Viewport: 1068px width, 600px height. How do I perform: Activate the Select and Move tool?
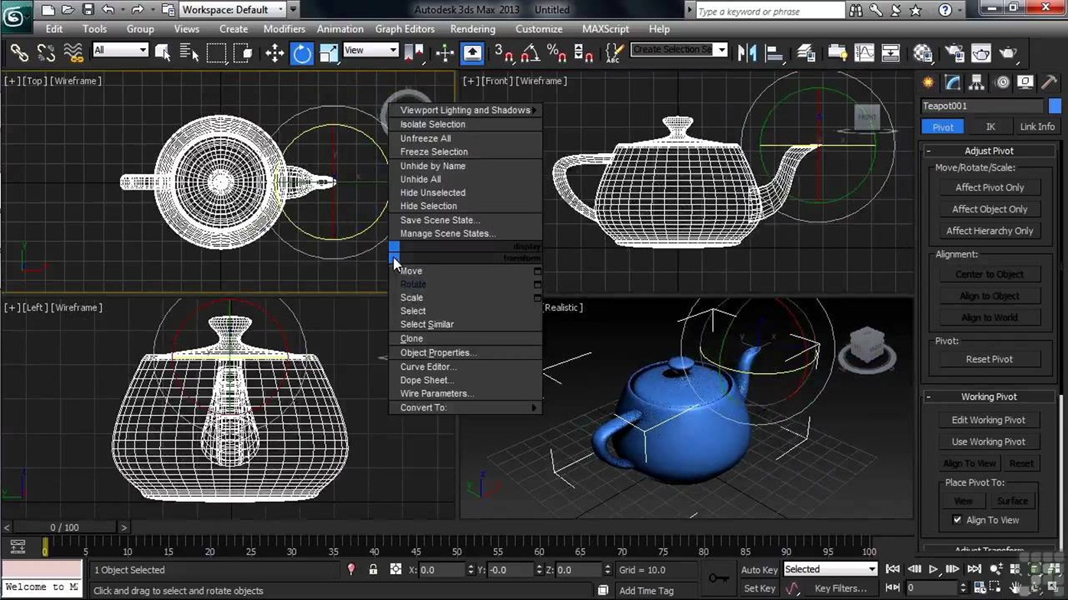274,53
